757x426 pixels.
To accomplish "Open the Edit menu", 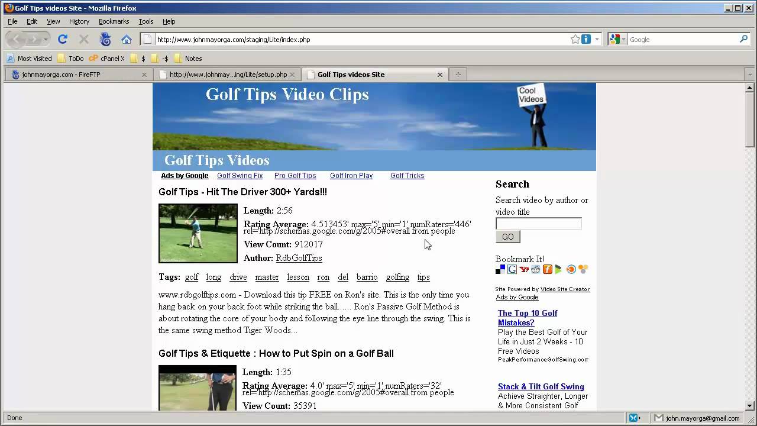I will click(x=32, y=21).
